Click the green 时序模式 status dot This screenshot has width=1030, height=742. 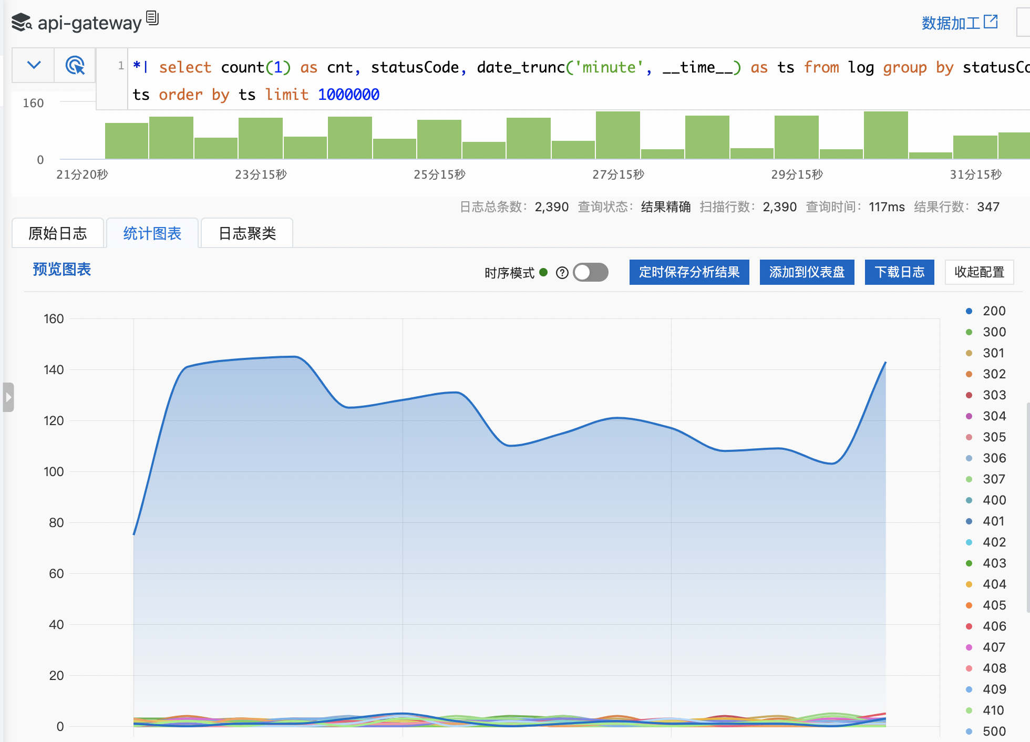click(x=544, y=272)
